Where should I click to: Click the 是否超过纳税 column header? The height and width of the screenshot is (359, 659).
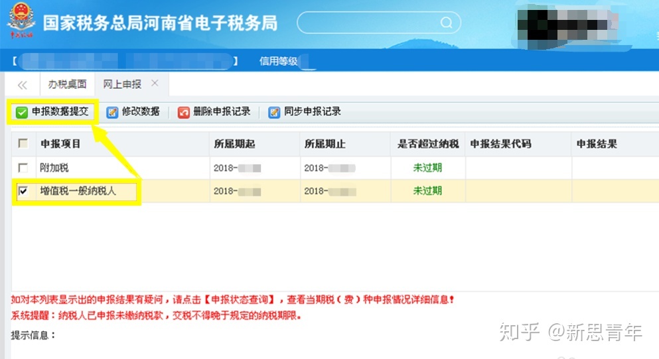pos(427,143)
